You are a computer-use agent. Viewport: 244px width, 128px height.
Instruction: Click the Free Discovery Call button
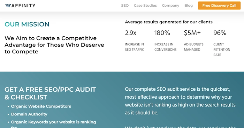point(219,6)
